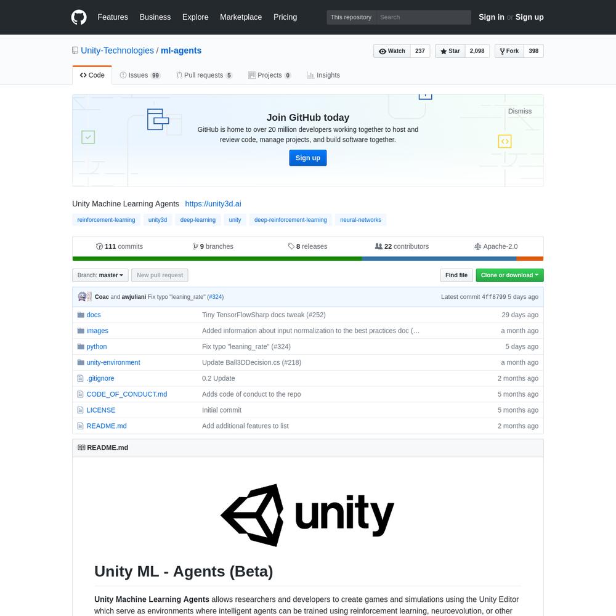Star the ml-agents repository
The image size is (616, 616).
click(450, 51)
